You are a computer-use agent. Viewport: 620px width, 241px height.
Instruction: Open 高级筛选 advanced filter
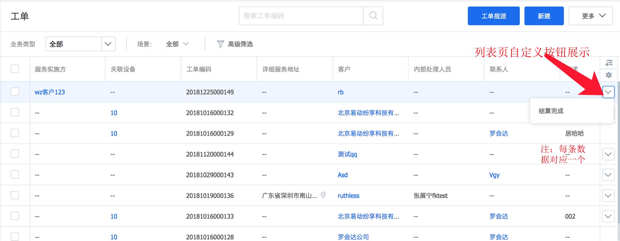[x=235, y=44]
